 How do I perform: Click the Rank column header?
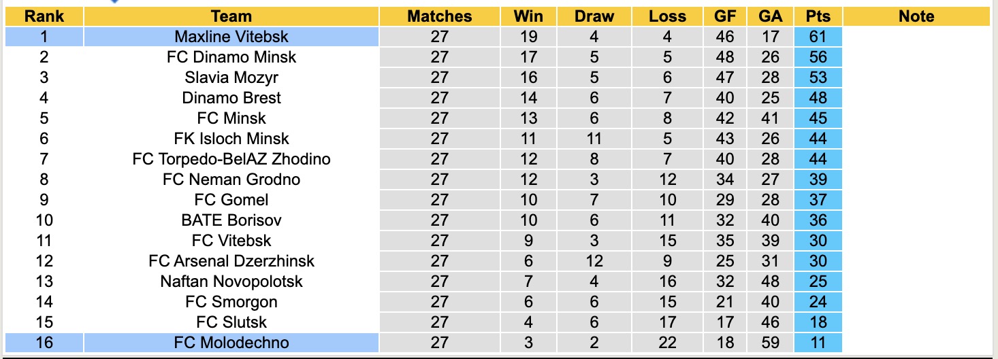tap(44, 16)
